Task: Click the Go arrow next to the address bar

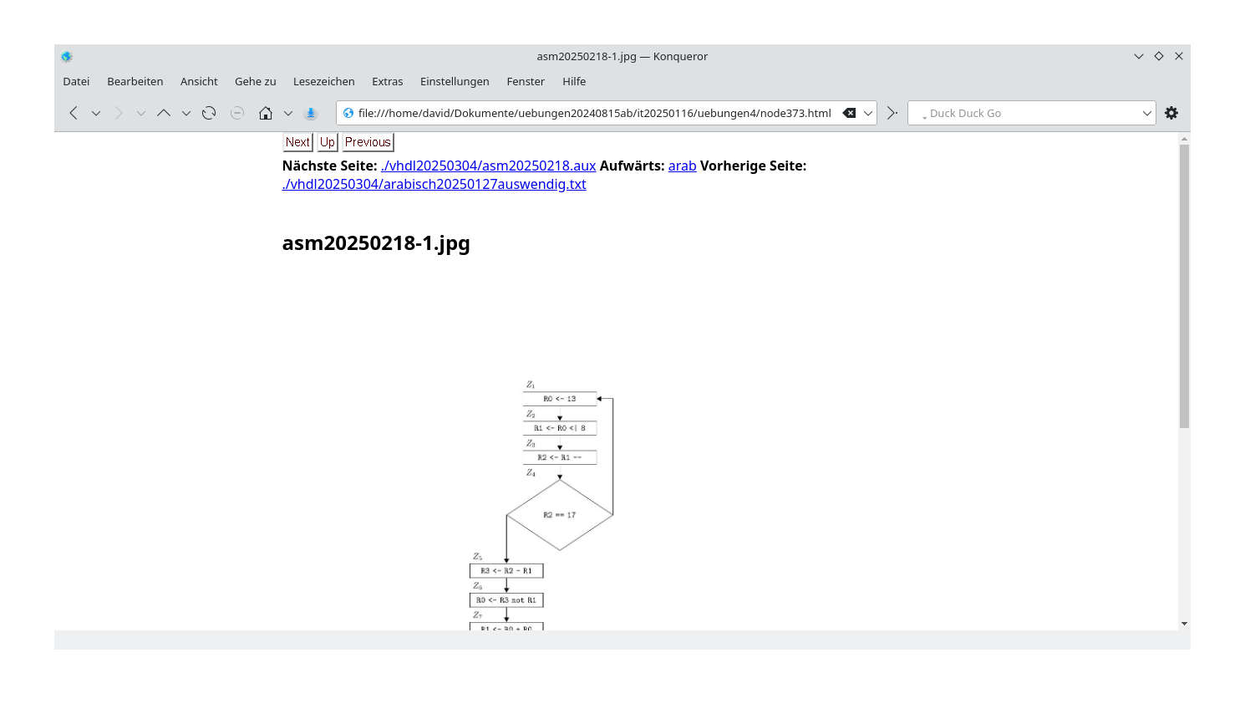Action: pyautogui.click(x=891, y=112)
